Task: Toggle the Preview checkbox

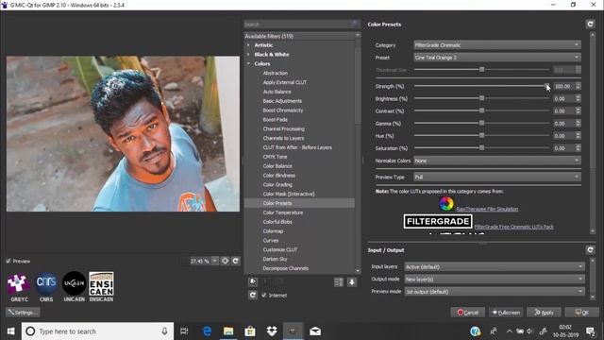Action: tap(8, 261)
